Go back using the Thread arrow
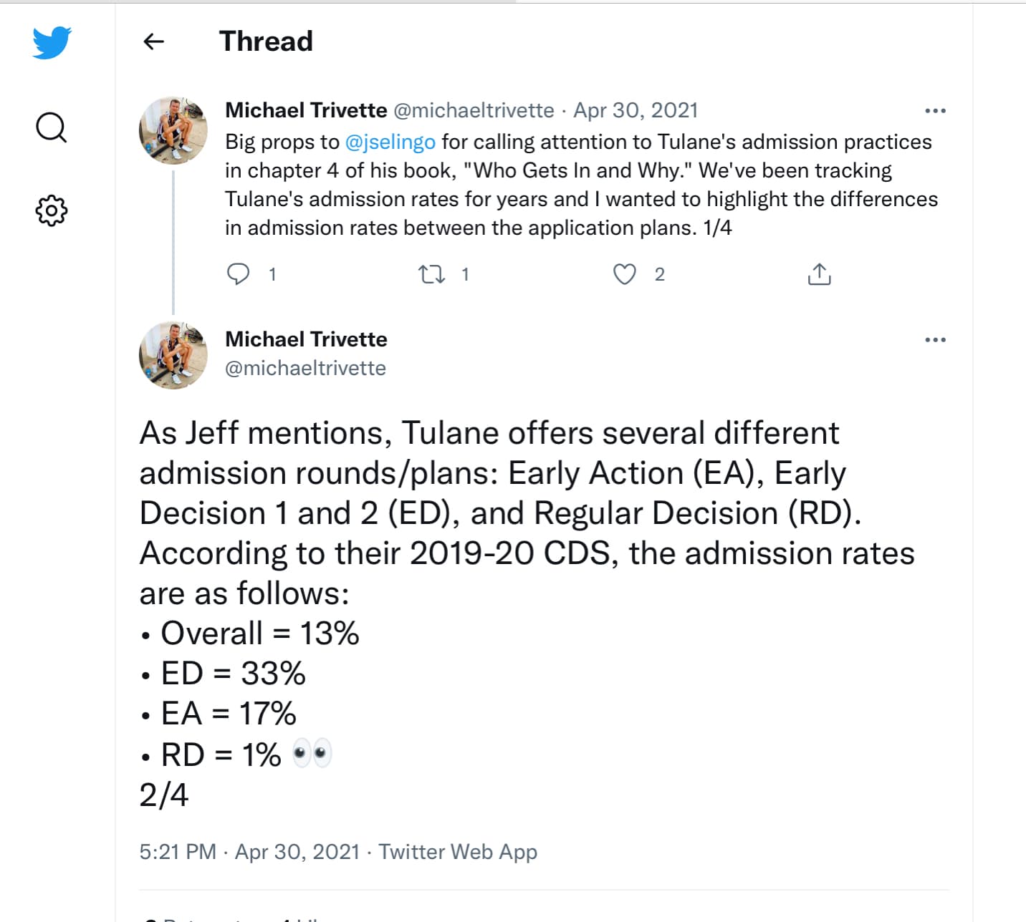This screenshot has height=922, width=1026. 154,42
